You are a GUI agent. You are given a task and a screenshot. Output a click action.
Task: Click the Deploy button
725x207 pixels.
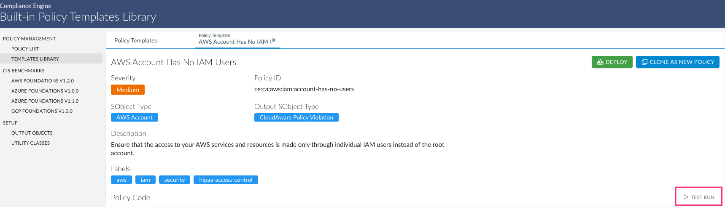612,62
